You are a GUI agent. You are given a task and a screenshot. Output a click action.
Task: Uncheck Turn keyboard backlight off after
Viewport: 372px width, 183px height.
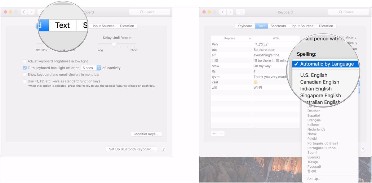coord(25,68)
